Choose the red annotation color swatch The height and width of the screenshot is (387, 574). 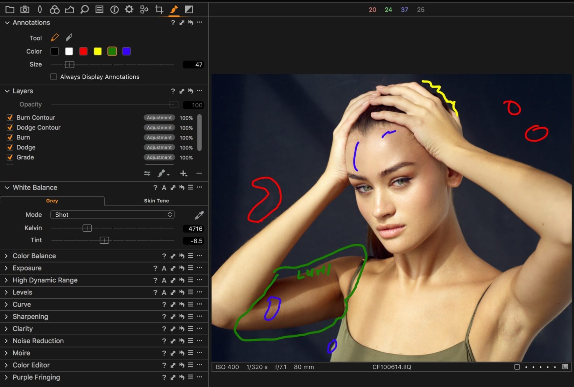click(x=83, y=51)
